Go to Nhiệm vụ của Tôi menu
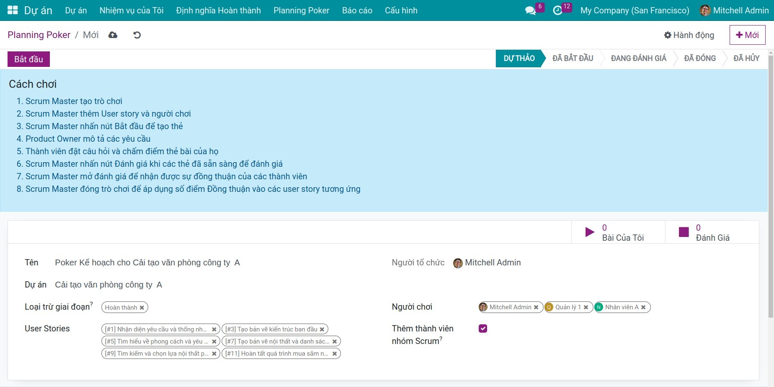The image size is (774, 387). pyautogui.click(x=132, y=10)
